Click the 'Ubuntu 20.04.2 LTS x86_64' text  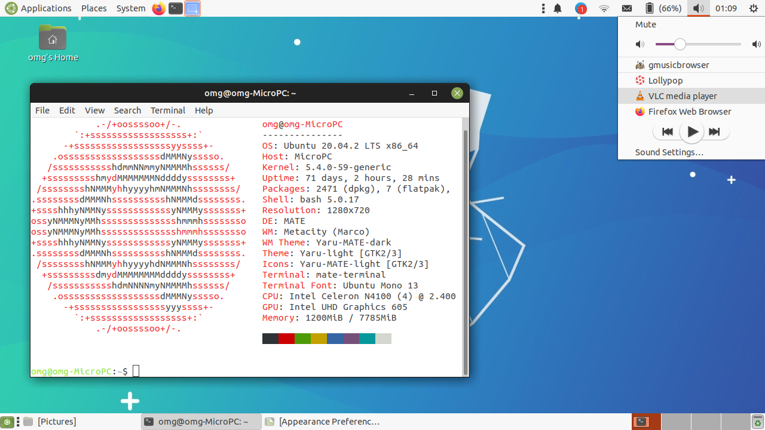tap(351, 146)
